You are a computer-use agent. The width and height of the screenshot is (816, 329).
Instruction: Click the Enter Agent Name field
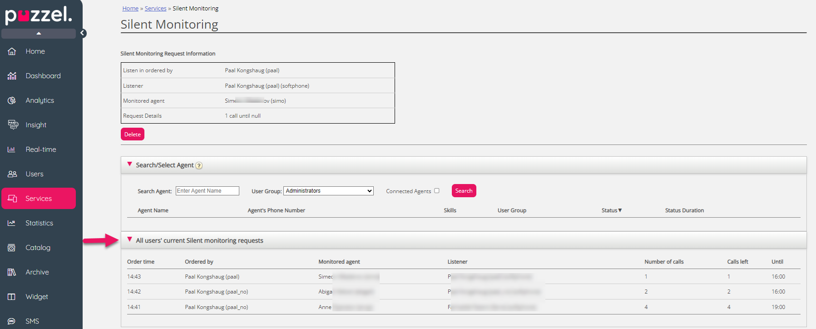click(x=207, y=191)
